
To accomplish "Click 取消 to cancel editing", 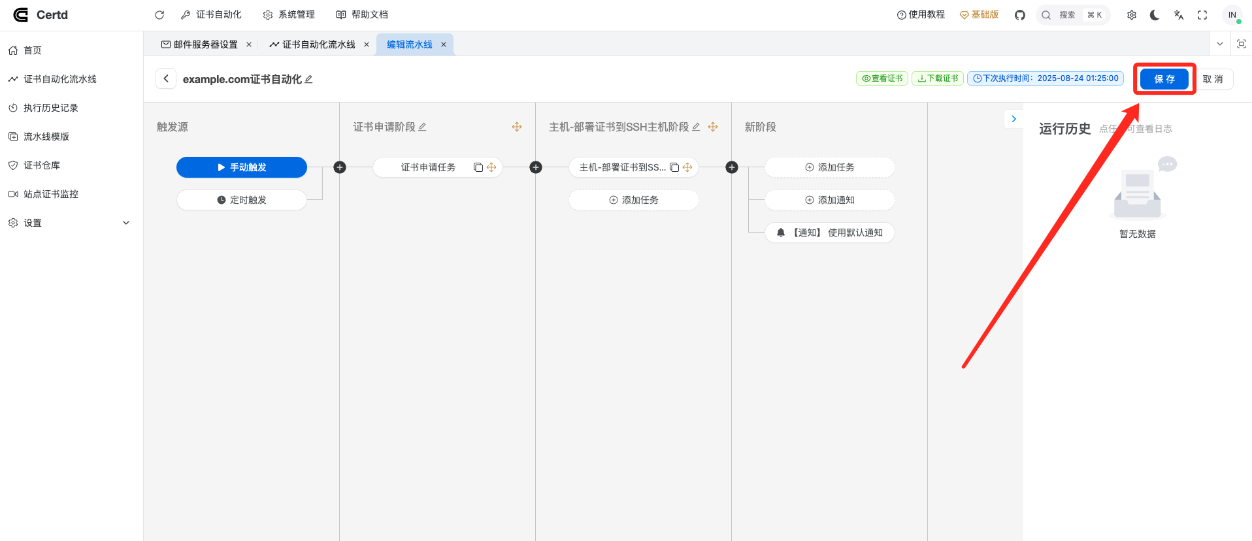I will tap(1213, 79).
